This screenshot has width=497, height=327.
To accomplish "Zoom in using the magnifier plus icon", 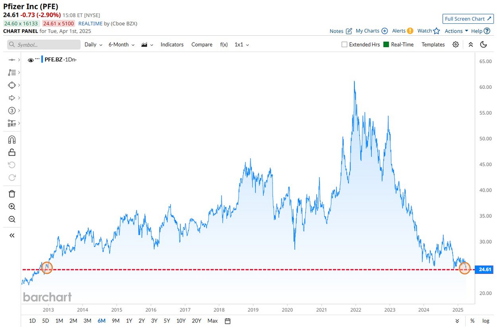I will coord(12,207).
